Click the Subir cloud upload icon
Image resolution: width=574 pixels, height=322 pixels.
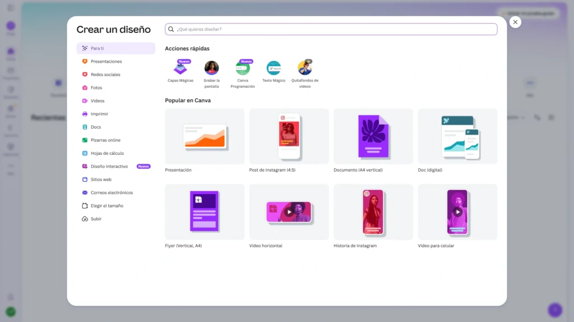tap(85, 219)
